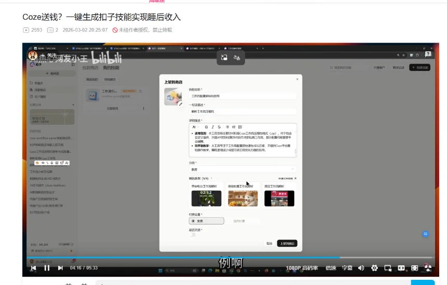This screenshot has width=447, height=285.
Task: Switch to the 技能商店 tab
Action: pyautogui.click(x=90, y=68)
